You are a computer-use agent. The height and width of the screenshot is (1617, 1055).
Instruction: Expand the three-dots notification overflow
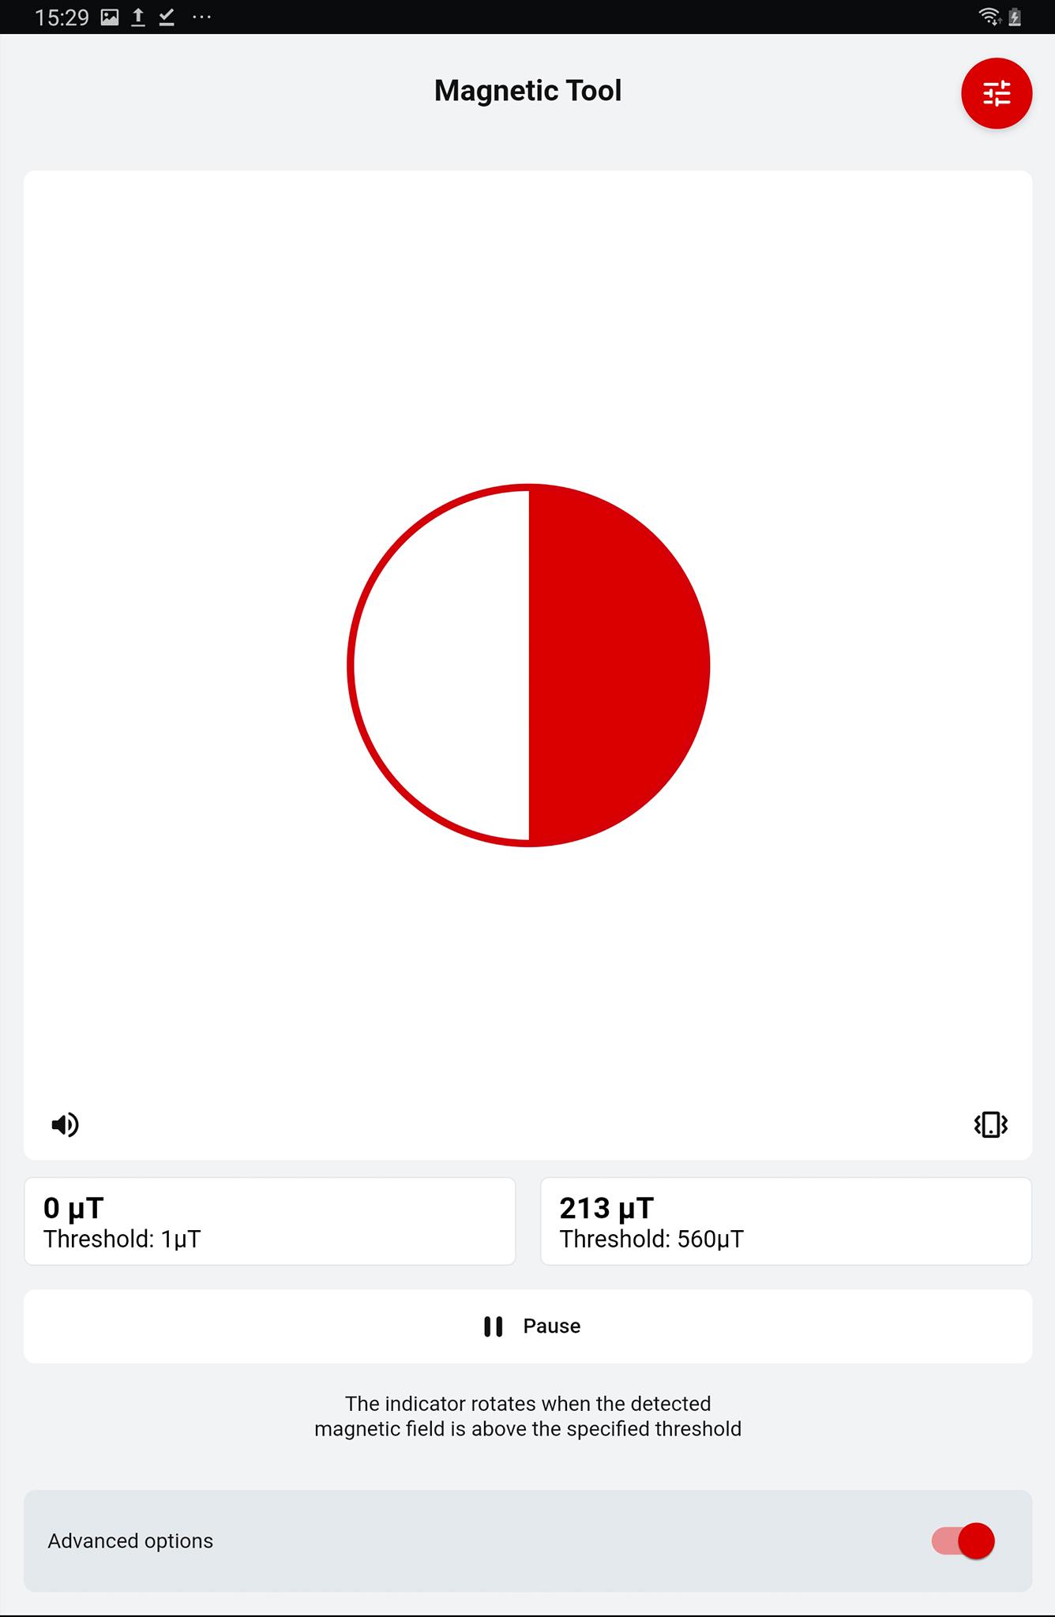[202, 17]
